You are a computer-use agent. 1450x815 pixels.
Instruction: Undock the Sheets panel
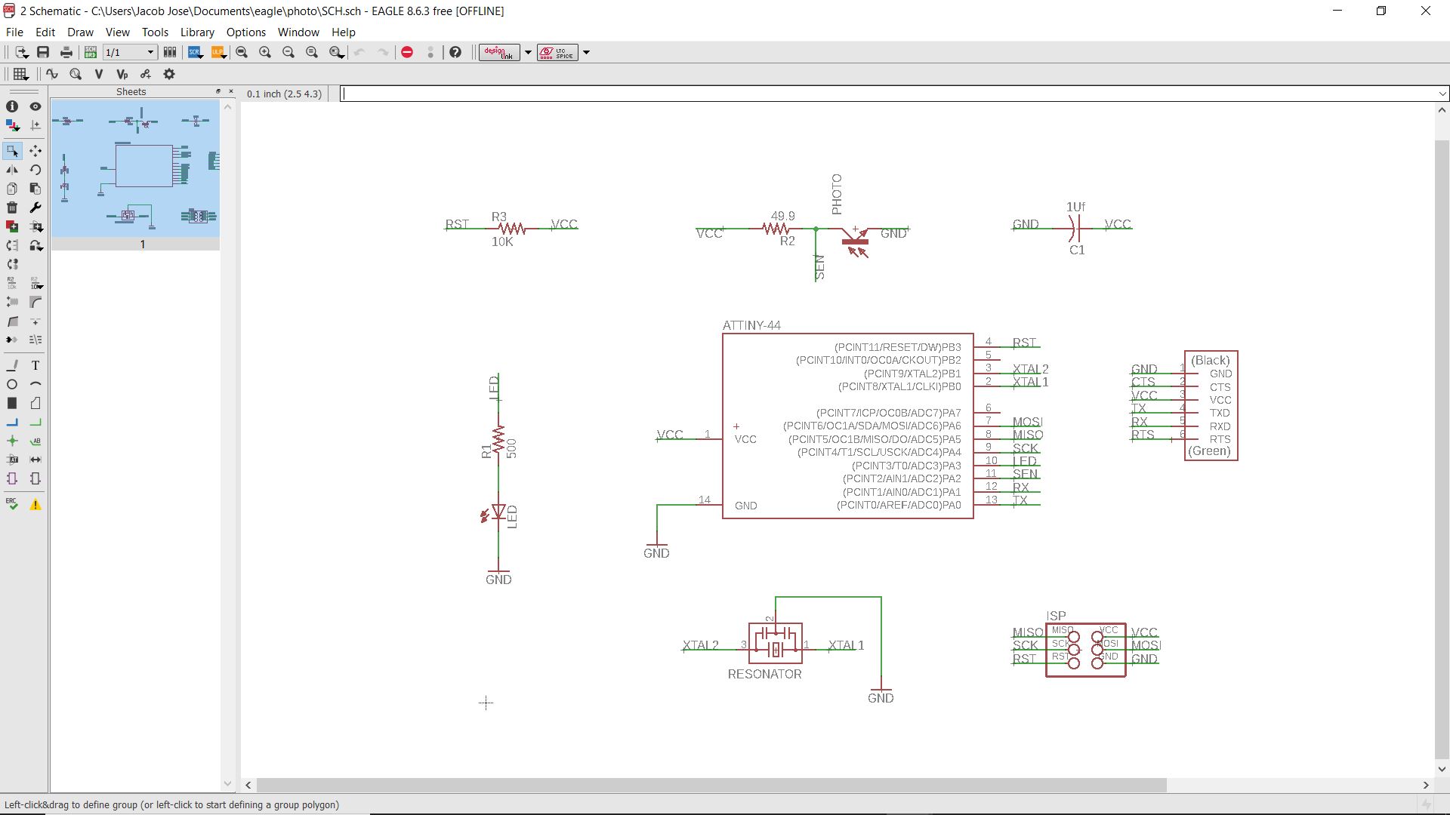[x=218, y=91]
